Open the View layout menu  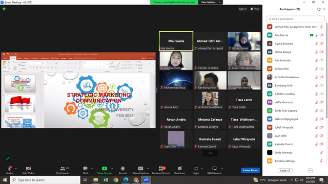pyautogui.click(x=255, y=9)
